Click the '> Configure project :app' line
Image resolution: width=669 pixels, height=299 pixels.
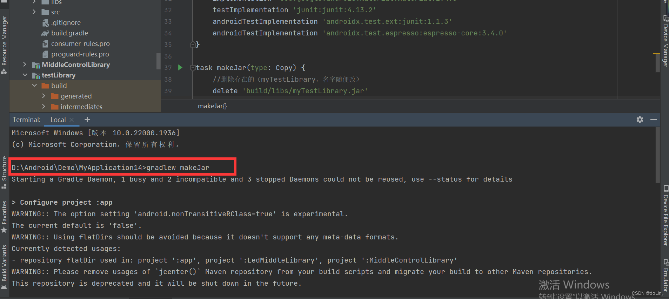click(x=62, y=202)
